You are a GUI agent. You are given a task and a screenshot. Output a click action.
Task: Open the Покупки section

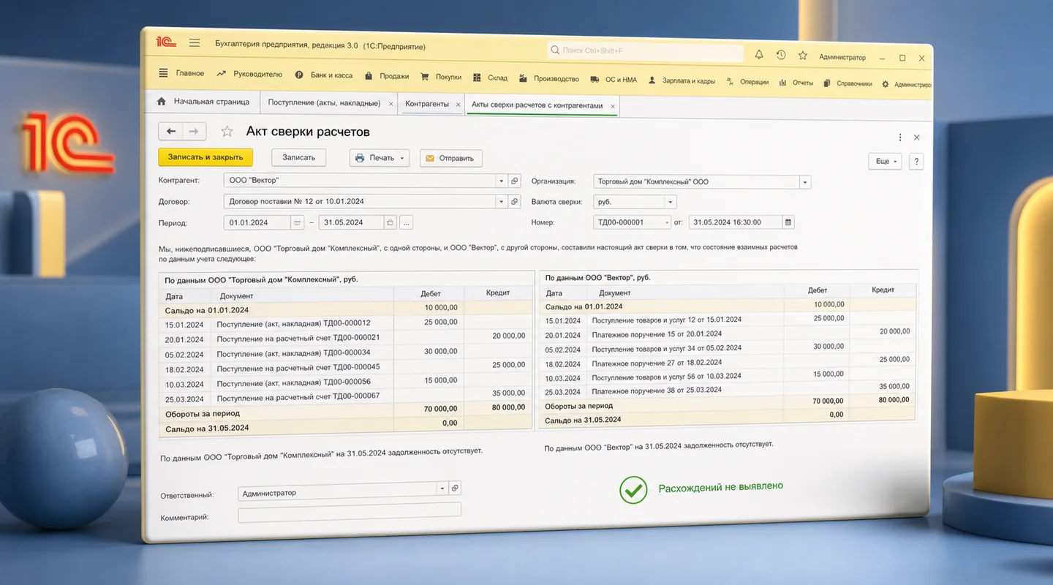point(440,77)
